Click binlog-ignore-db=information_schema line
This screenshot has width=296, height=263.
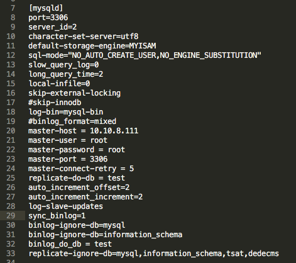[106, 235]
